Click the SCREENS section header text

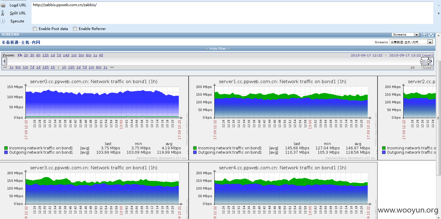(x=10, y=34)
